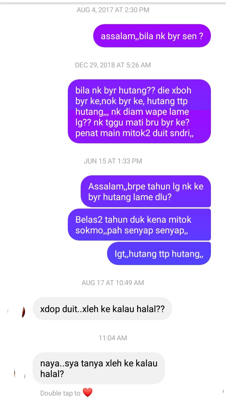Tap the gray 'naya..sya tanya xleh' message

[99, 368]
